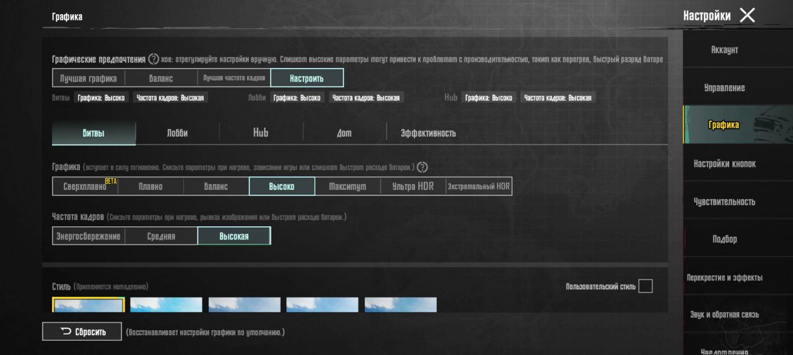Choose Экстремальный HDR graphics quality

[479, 186]
